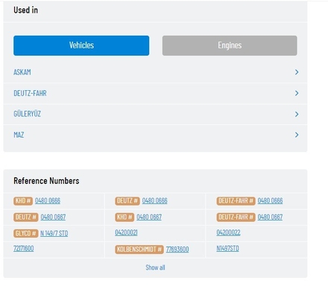Expand the GÜLERYÜZ row chevron
The width and height of the screenshot is (328, 298).
click(x=297, y=114)
